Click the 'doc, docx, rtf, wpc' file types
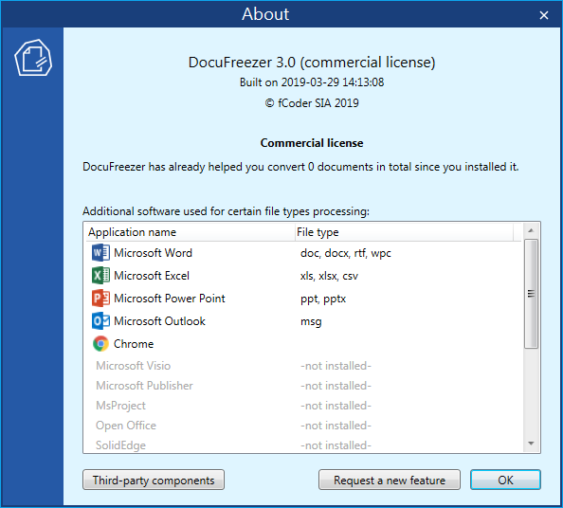The height and width of the screenshot is (508, 563). (x=345, y=253)
